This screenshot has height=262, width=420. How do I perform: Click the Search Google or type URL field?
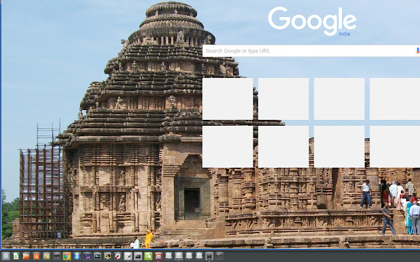click(310, 51)
